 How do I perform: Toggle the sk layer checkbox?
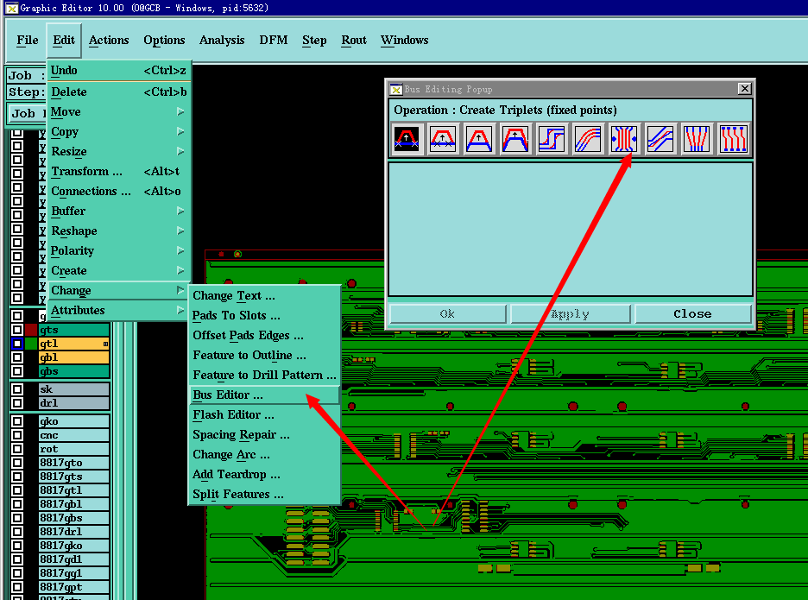[17, 389]
